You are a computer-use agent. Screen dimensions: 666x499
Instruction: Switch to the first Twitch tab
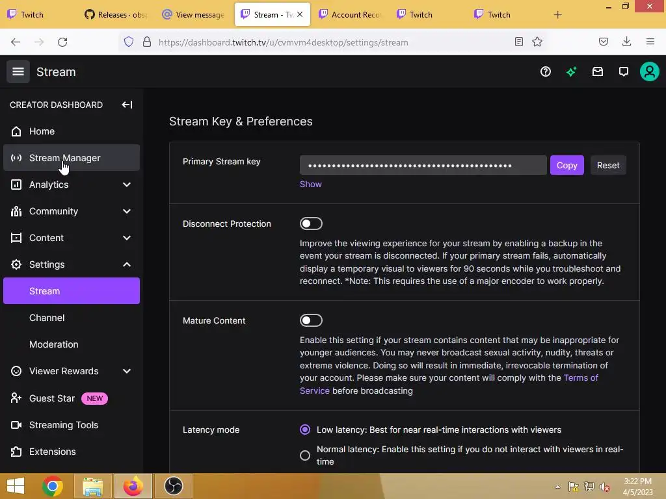(38, 15)
